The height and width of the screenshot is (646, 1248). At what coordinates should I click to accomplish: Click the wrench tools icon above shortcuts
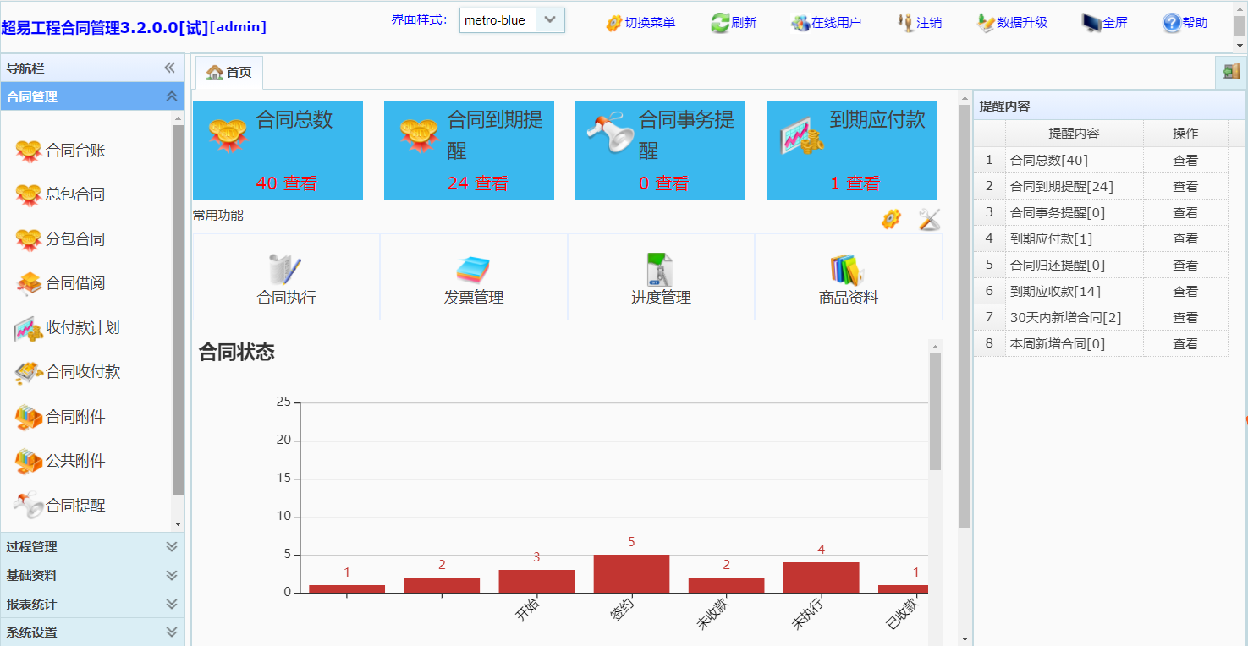coord(929,220)
